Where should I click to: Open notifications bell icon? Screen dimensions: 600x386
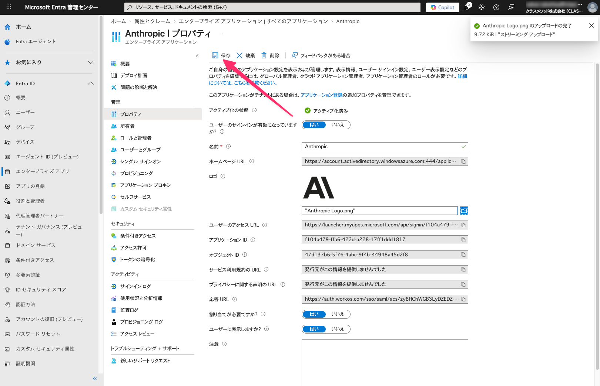pyautogui.click(x=467, y=7)
